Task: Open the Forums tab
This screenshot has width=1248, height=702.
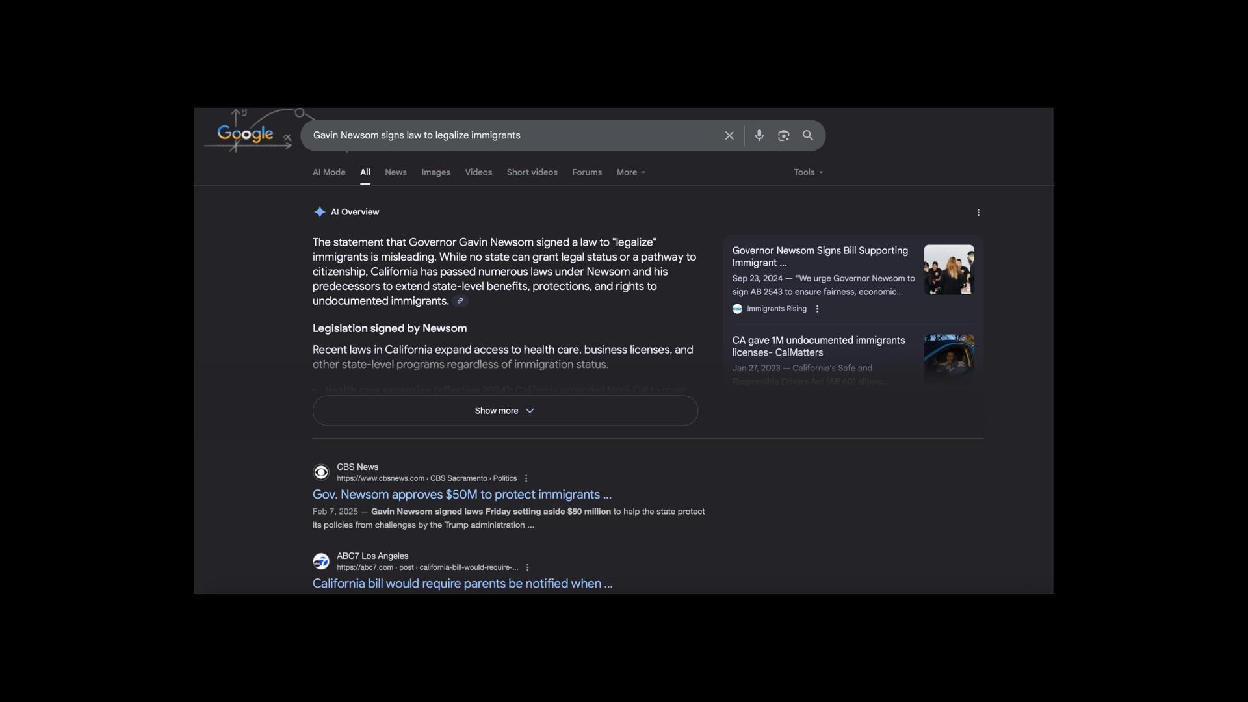Action: point(587,172)
